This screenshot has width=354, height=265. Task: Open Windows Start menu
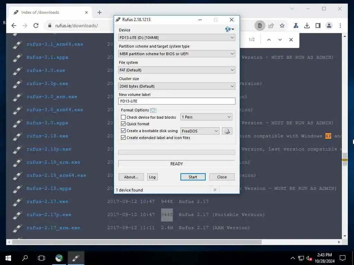click(8, 258)
